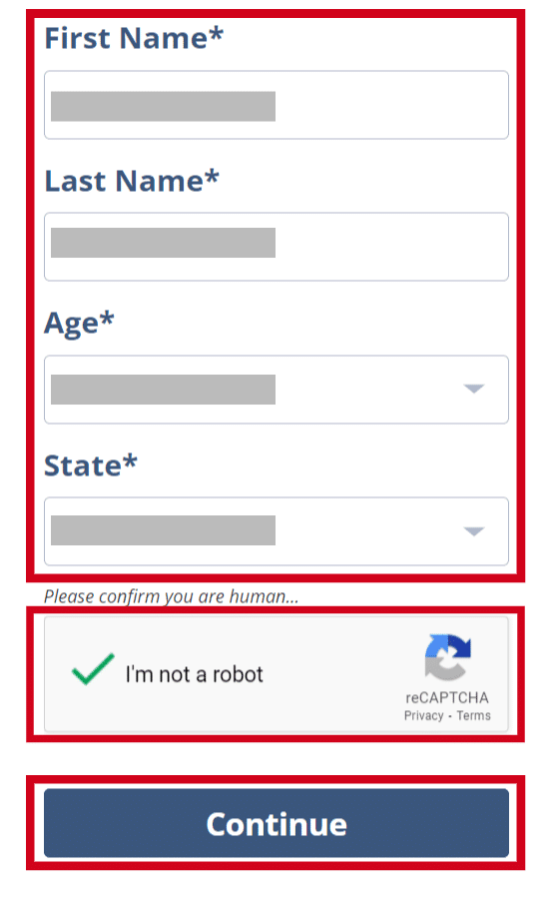Image resolution: width=552 pixels, height=900 pixels.
Task: Click the green checkmark icon
Action: pos(93,668)
